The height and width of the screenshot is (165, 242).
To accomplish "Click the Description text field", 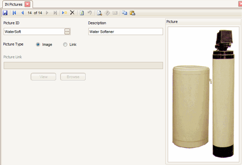I will [x=125, y=32].
